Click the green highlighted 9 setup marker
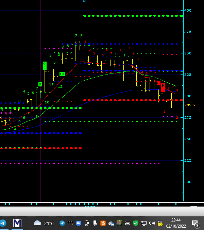The image size is (204, 230). [45, 66]
